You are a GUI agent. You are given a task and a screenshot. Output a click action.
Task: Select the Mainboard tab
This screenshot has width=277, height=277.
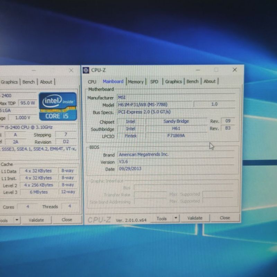[113, 81]
